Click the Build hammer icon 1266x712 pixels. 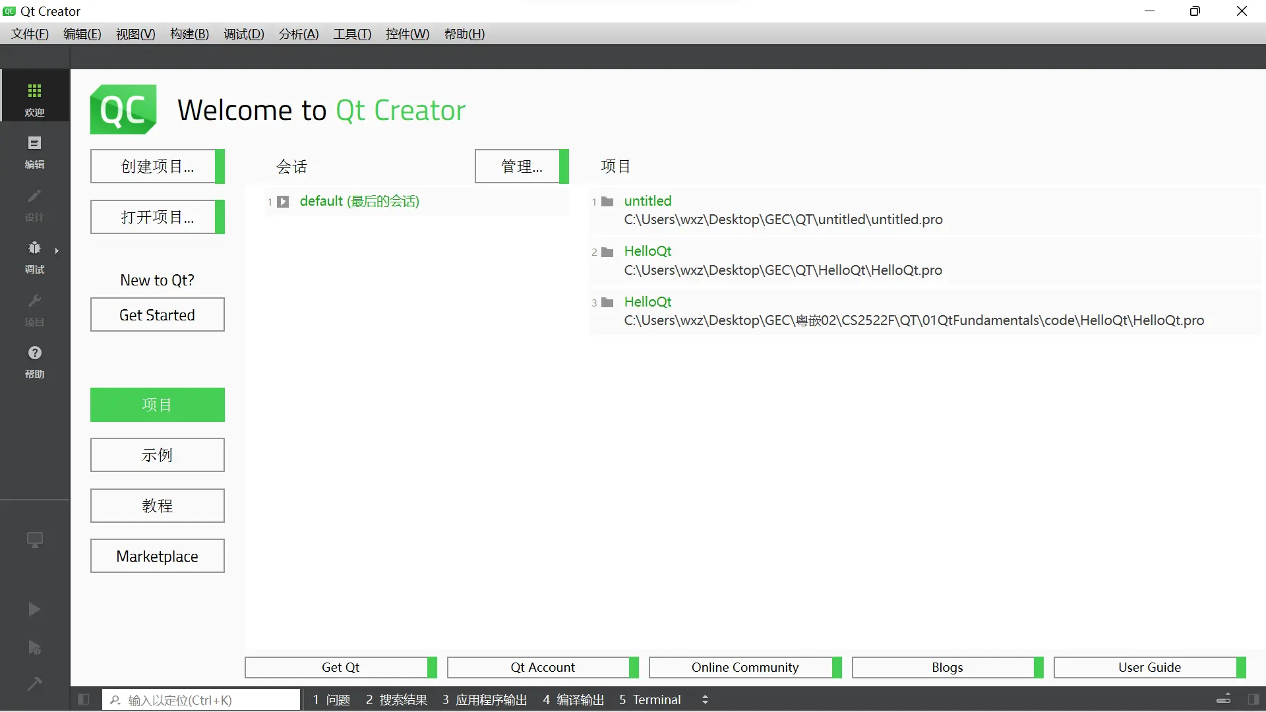point(34,684)
